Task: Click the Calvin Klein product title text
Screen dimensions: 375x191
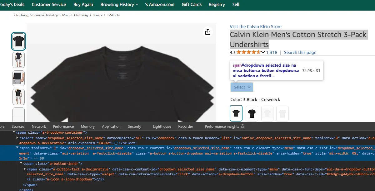Action: (298, 39)
